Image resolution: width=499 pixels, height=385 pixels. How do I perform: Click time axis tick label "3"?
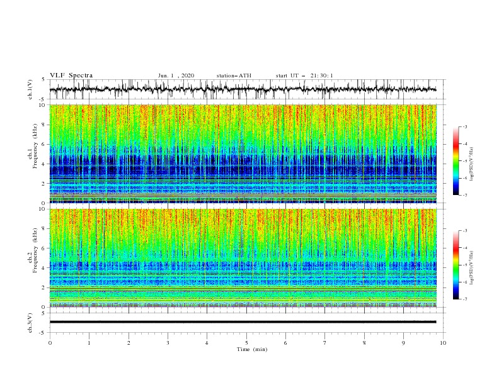point(168,343)
